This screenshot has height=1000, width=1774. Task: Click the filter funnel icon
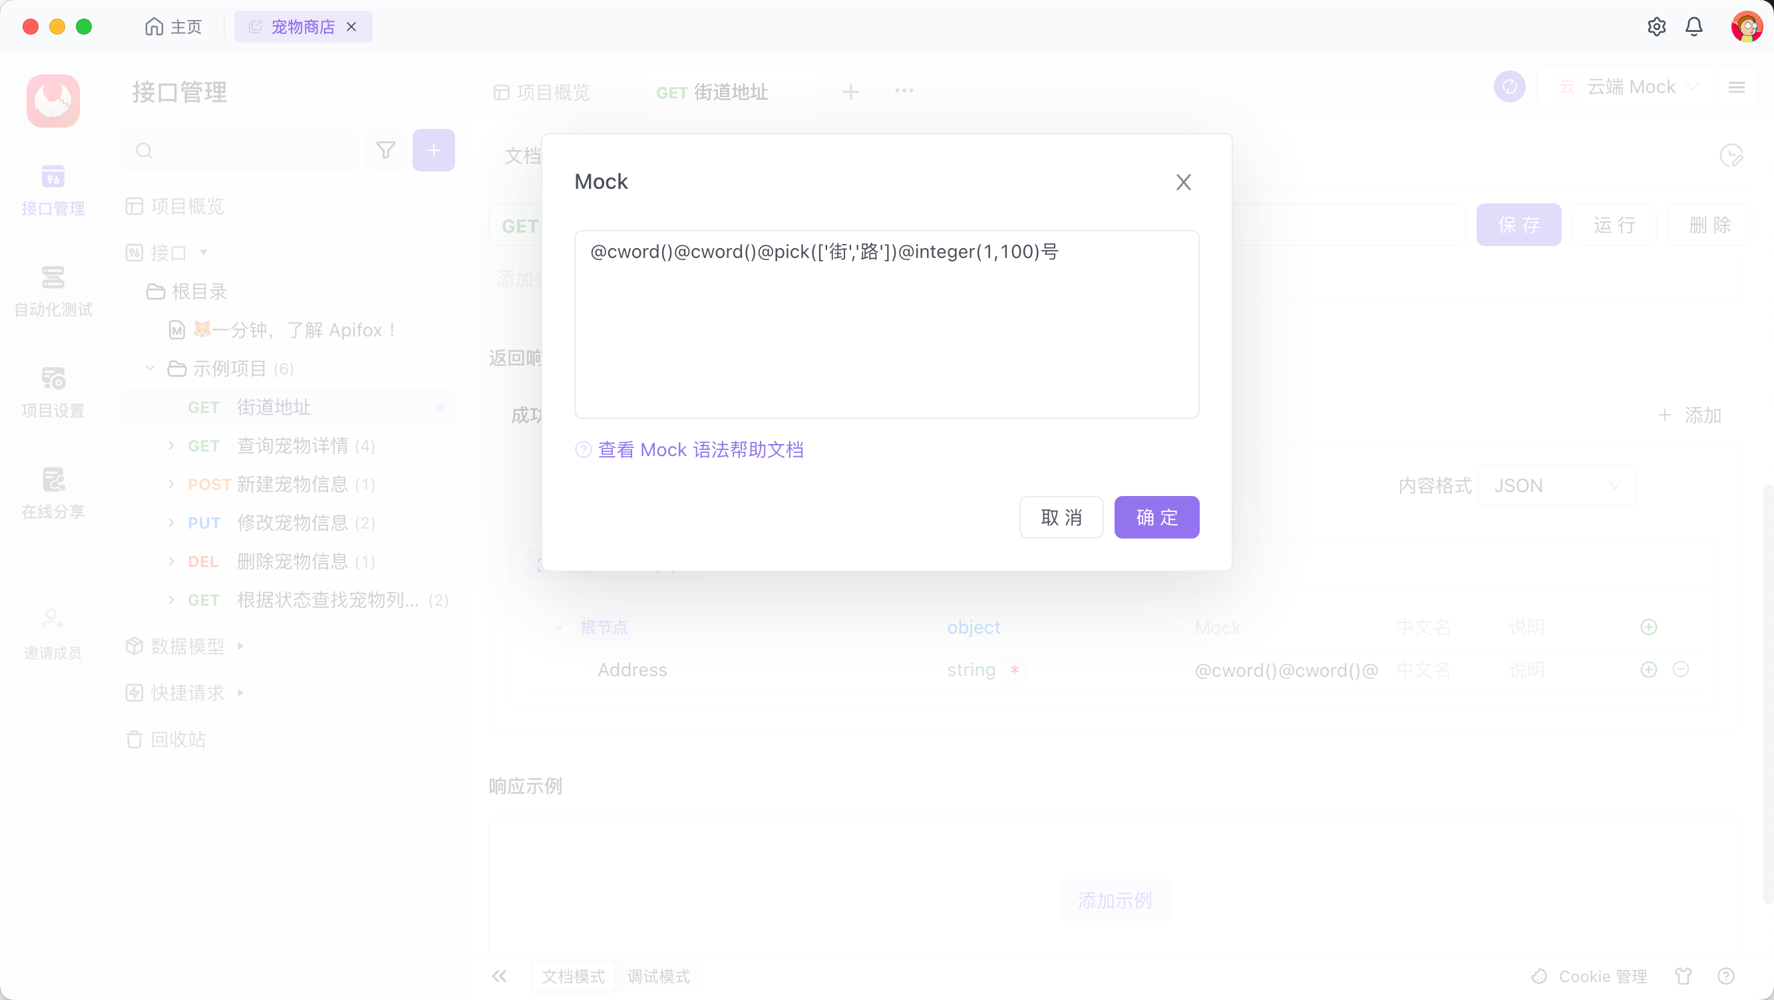386,150
